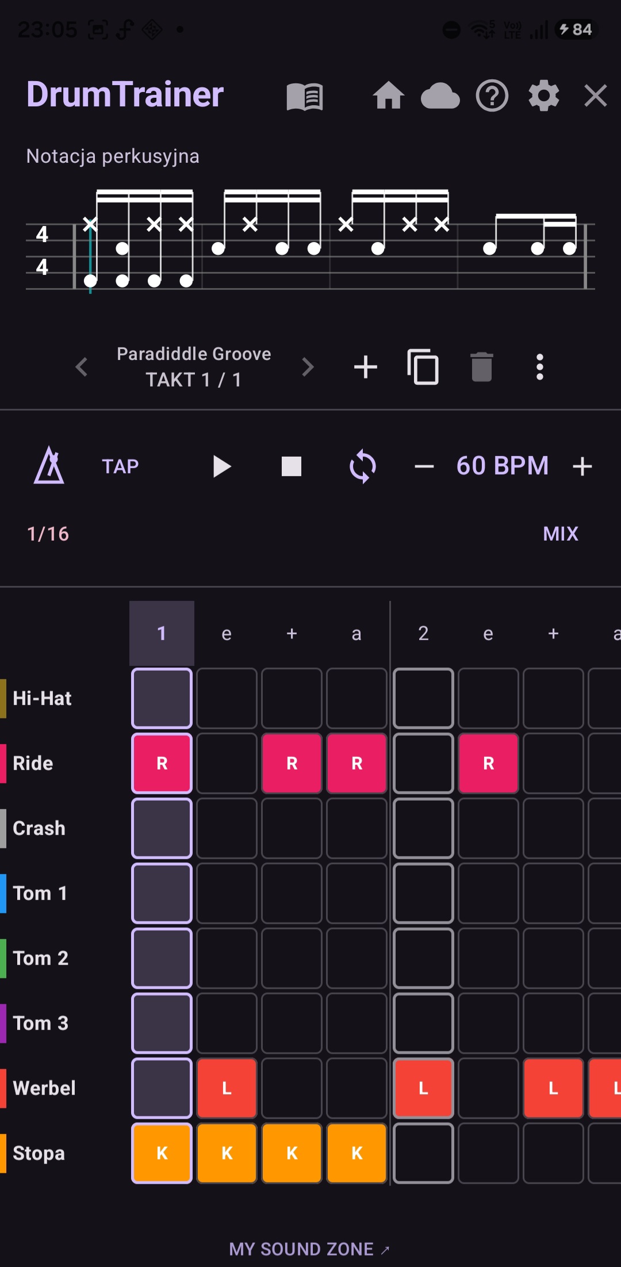The width and height of the screenshot is (621, 1267).
Task: Go to previous bar with left chevron
Action: [x=82, y=367]
